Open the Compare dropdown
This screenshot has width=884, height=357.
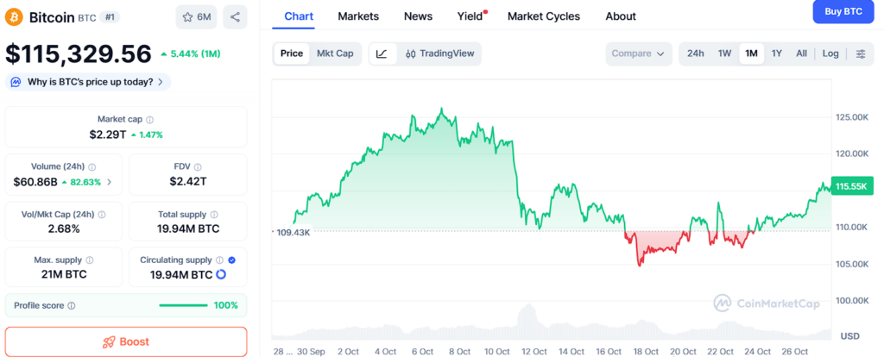pos(638,53)
